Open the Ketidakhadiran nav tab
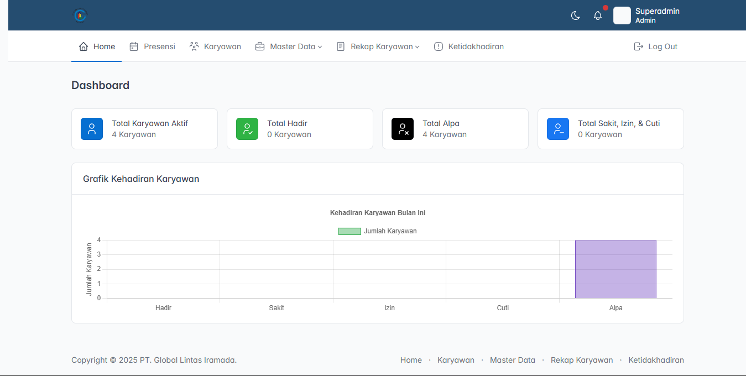This screenshot has height=376, width=746. click(x=469, y=46)
